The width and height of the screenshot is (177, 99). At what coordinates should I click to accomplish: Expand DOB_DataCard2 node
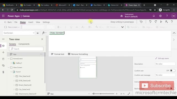pos(14,81)
